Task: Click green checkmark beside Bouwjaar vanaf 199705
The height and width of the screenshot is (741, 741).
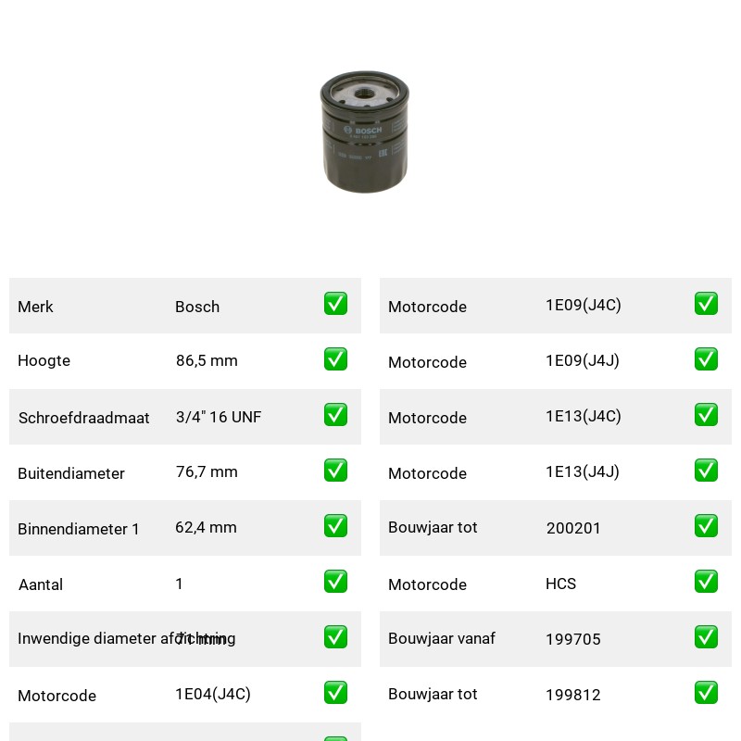Action: [706, 637]
